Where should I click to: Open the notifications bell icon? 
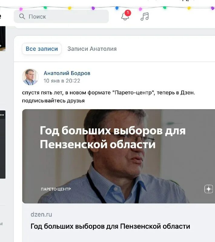click(125, 17)
